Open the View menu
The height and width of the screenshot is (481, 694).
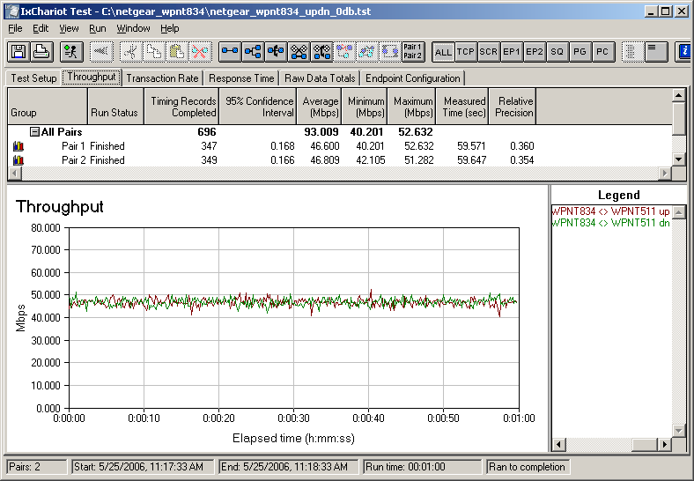(69, 29)
